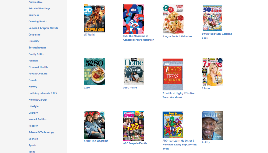The width and height of the screenshot is (268, 153).
Task: Click the 50 United States Coloring Book title
Action: pyautogui.click(x=217, y=36)
